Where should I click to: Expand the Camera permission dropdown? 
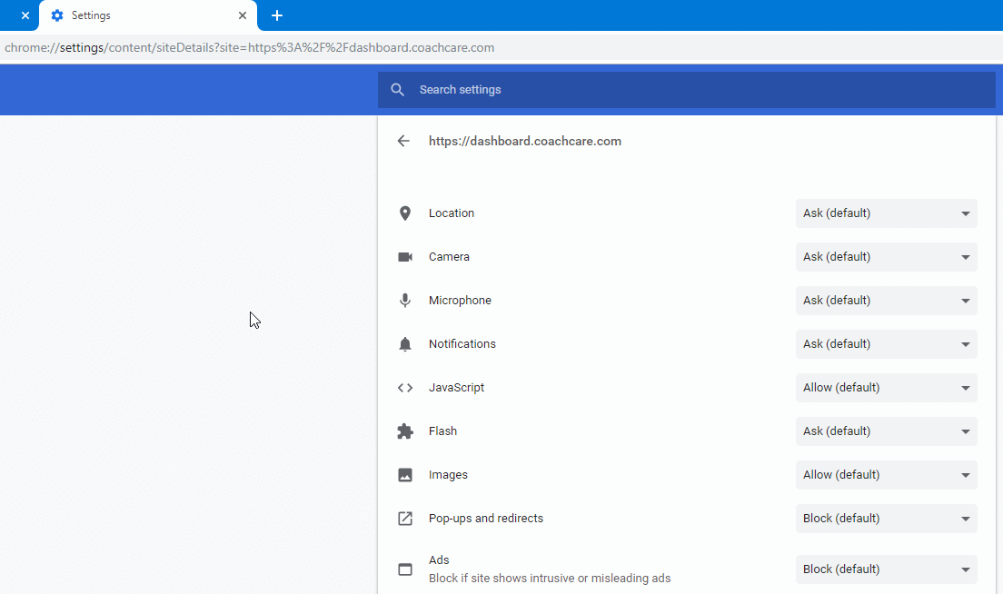point(886,257)
